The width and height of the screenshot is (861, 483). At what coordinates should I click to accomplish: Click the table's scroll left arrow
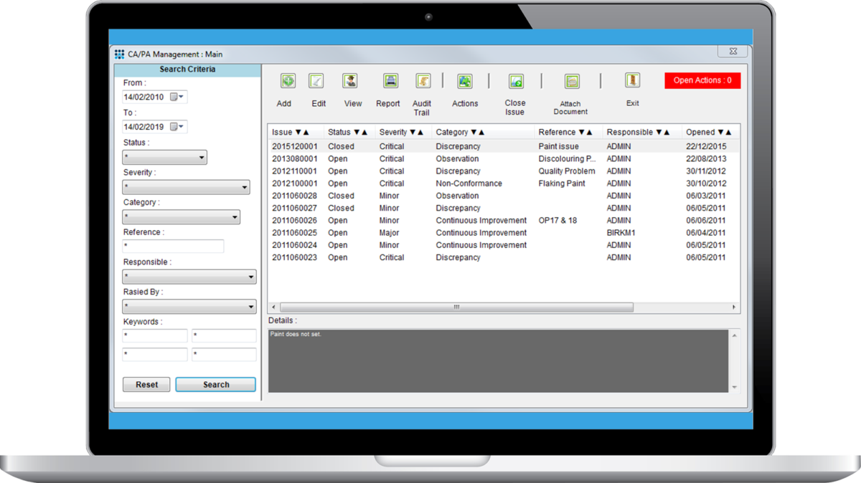[273, 307]
